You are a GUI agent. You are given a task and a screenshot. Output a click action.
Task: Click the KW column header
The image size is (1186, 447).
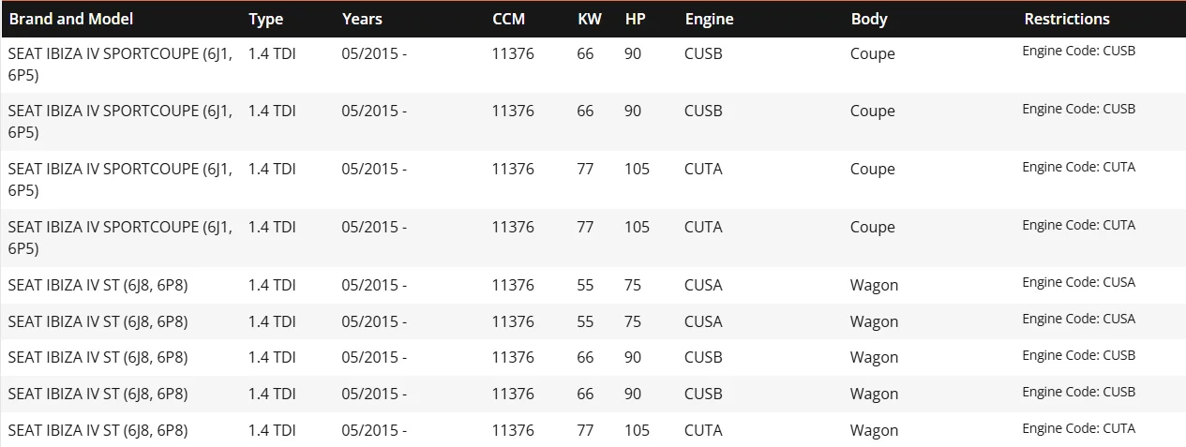coord(590,19)
